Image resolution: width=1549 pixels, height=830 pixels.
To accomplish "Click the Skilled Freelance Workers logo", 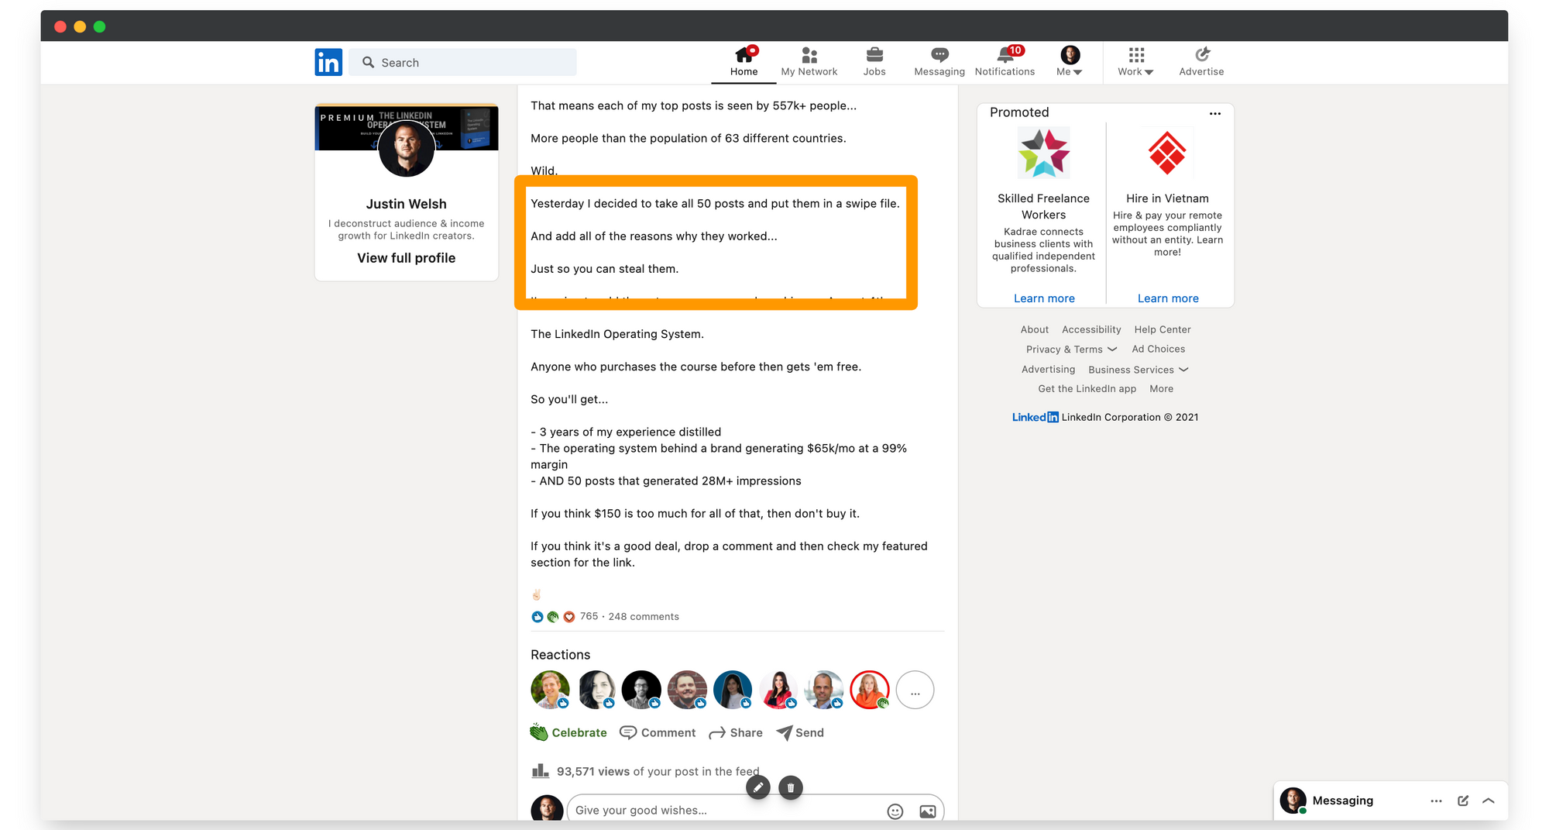I will click(x=1044, y=153).
